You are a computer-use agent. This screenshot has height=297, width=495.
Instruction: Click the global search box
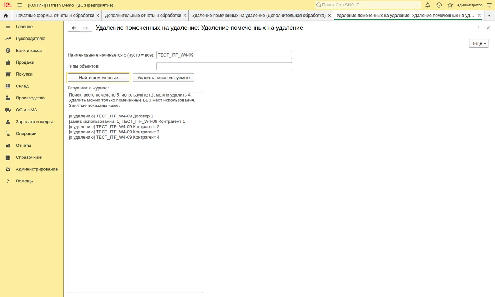(368, 5)
